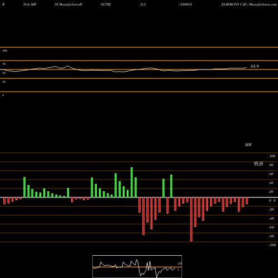Click the longest red bar in MR histogram
278x278 pixels.
pyautogui.click(x=191, y=219)
